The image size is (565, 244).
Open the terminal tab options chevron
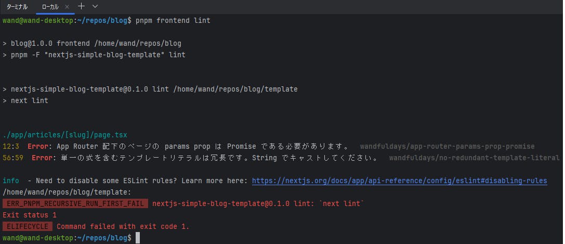tap(95, 6)
